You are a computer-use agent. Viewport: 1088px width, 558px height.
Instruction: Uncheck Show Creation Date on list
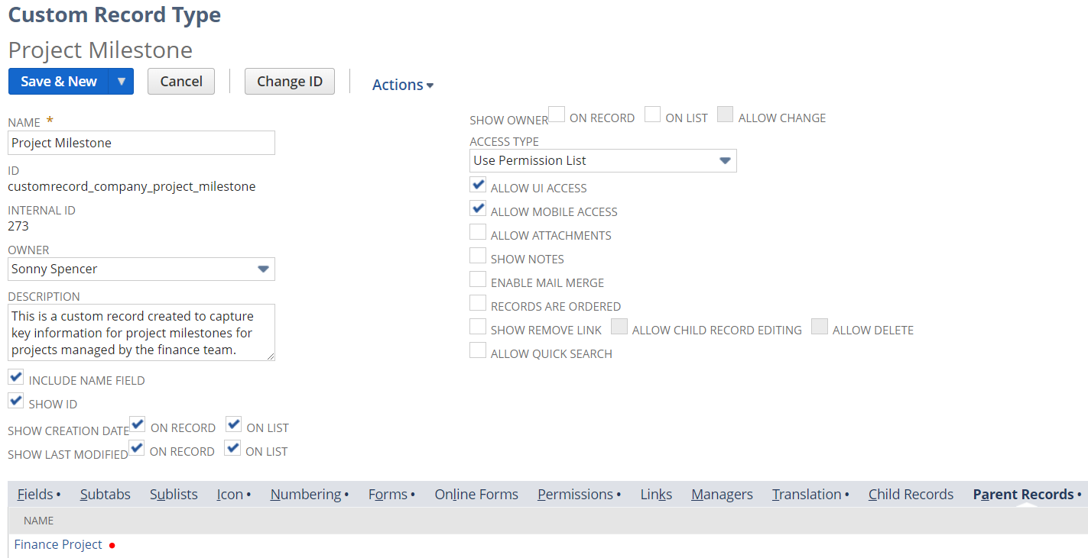coord(233,424)
